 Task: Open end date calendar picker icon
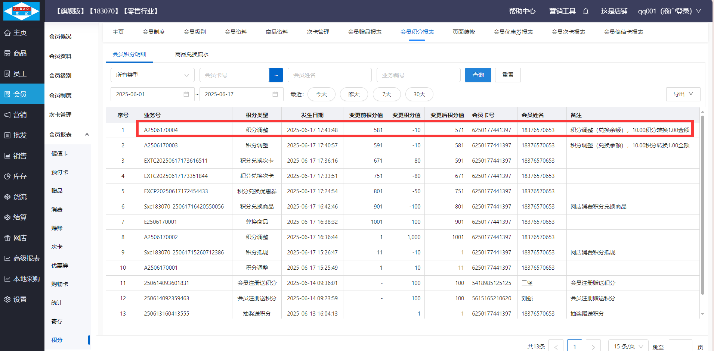[x=275, y=94]
